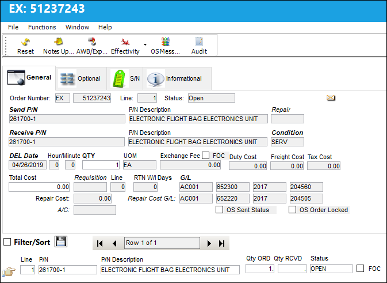Click the Row 1 of 1 indicator
The image size is (387, 283).
point(162,243)
